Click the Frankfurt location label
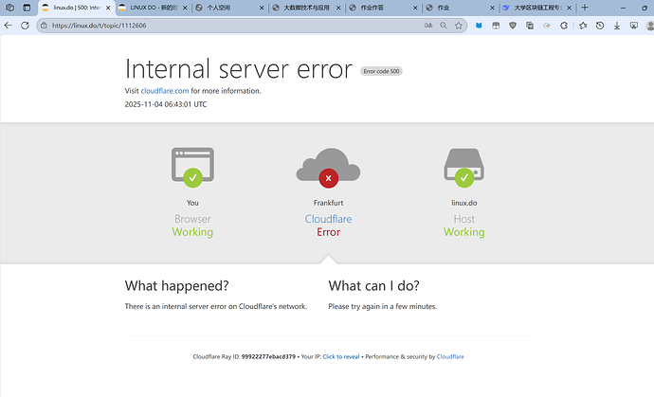The height and width of the screenshot is (397, 654). click(328, 203)
